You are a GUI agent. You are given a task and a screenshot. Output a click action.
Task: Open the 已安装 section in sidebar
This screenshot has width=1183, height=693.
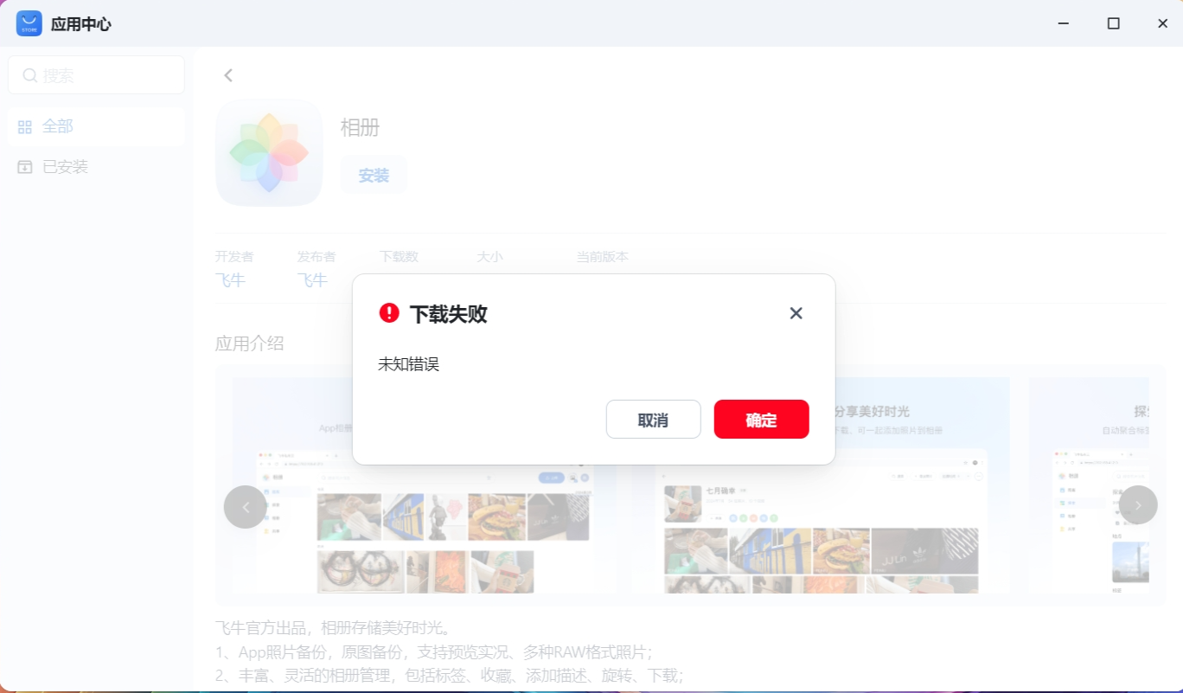[x=65, y=167]
